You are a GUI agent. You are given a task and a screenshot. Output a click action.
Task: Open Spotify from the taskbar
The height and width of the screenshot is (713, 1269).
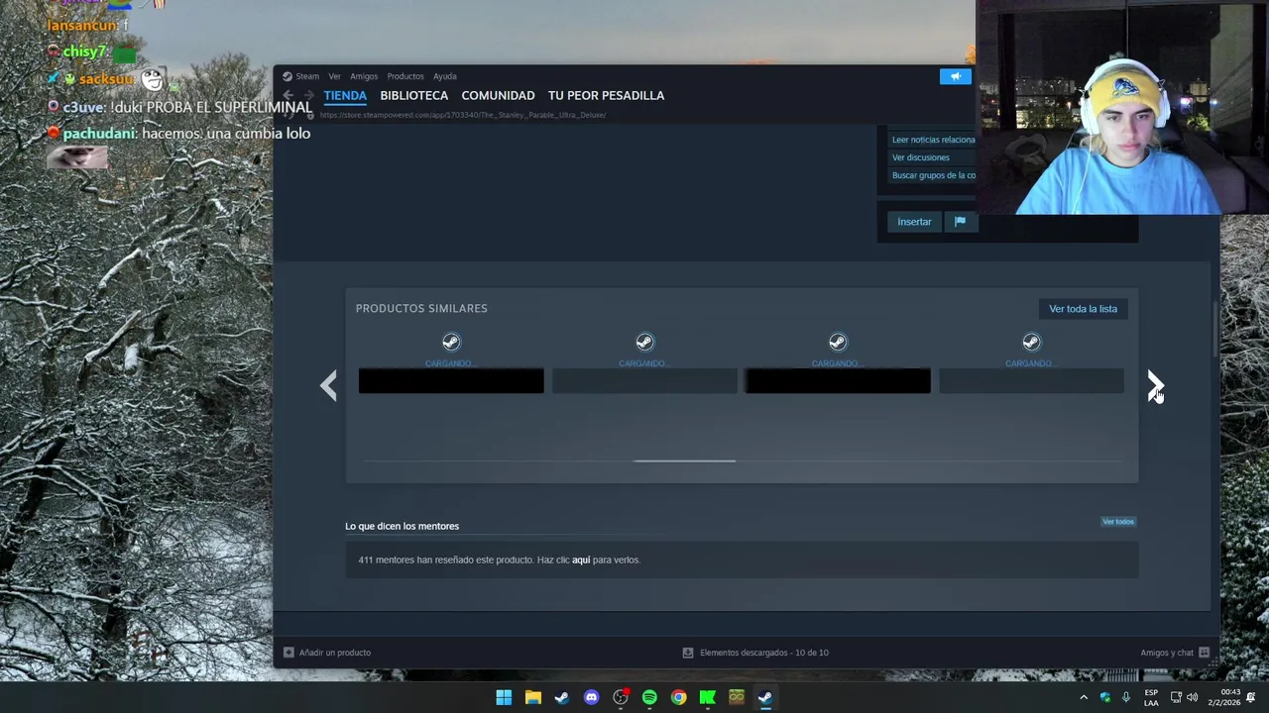(649, 697)
